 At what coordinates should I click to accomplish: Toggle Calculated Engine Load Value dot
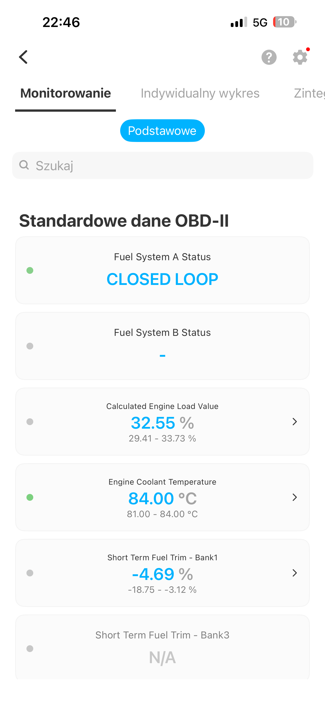30,422
